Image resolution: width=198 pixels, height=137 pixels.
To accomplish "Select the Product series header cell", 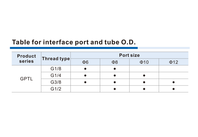I will (27, 59).
